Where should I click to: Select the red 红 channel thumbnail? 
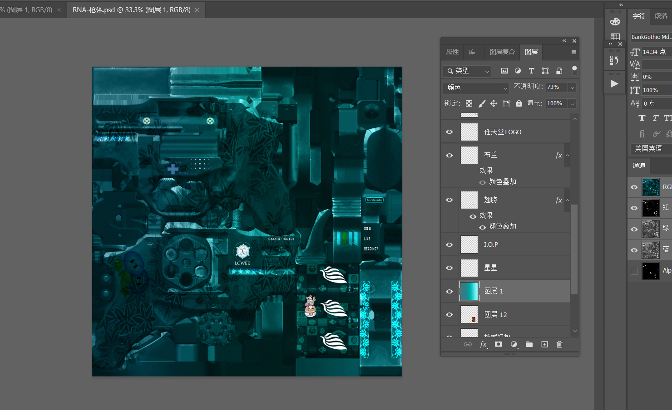coord(651,208)
